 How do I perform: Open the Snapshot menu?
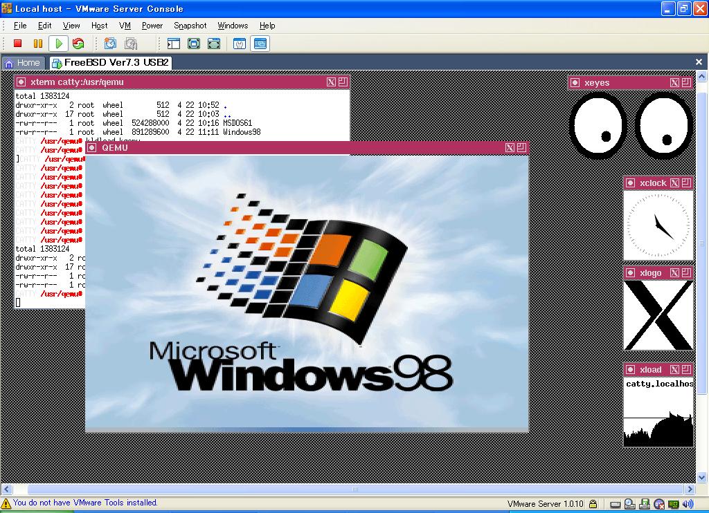point(190,26)
